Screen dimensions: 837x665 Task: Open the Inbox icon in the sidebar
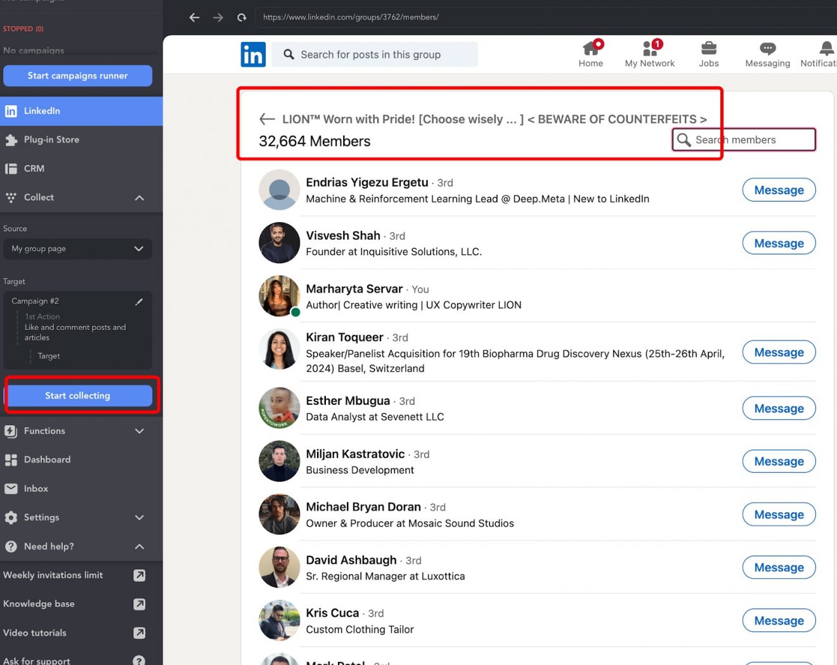click(x=11, y=489)
